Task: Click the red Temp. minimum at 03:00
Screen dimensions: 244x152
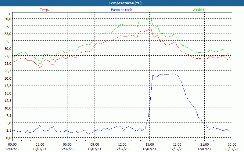Action: click(x=40, y=68)
